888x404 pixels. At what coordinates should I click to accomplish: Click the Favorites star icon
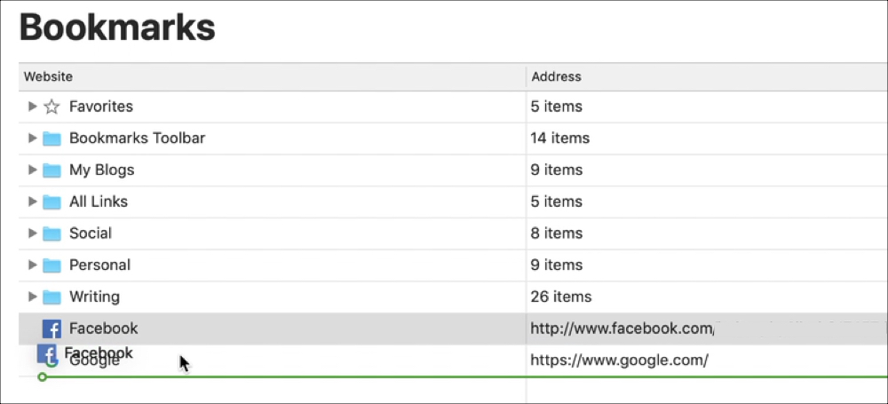coord(52,107)
